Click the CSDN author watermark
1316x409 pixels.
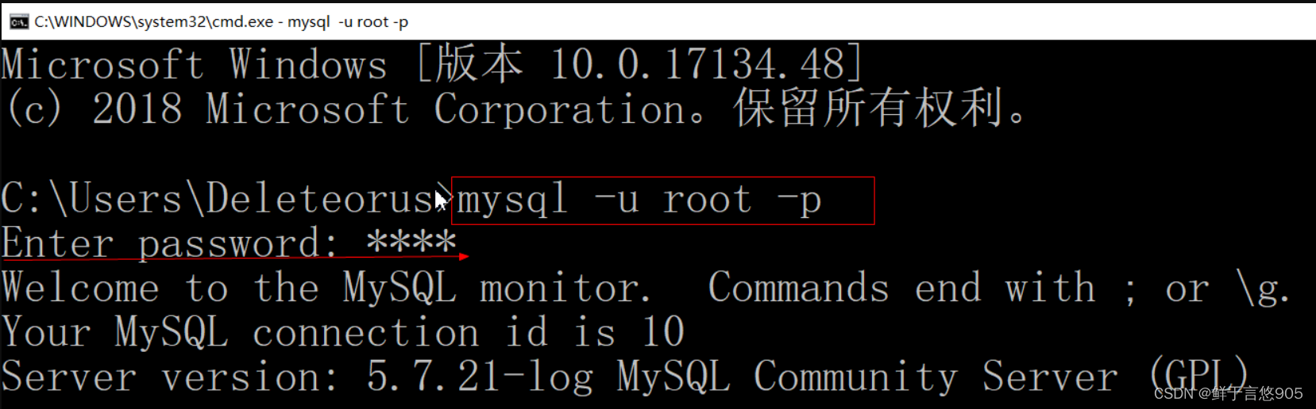tap(1228, 393)
